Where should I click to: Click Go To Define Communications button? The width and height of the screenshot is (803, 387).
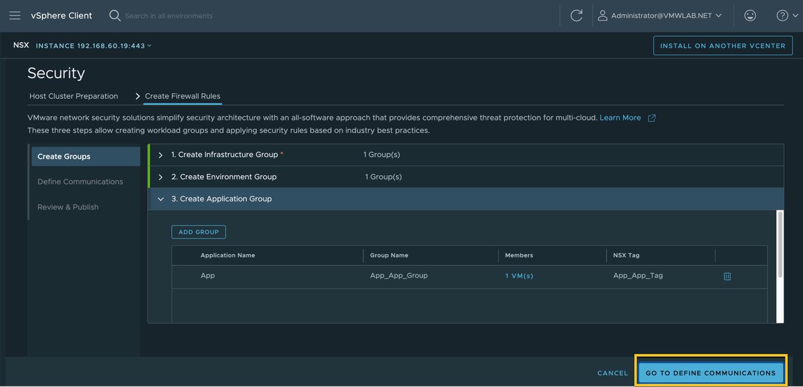pos(710,373)
